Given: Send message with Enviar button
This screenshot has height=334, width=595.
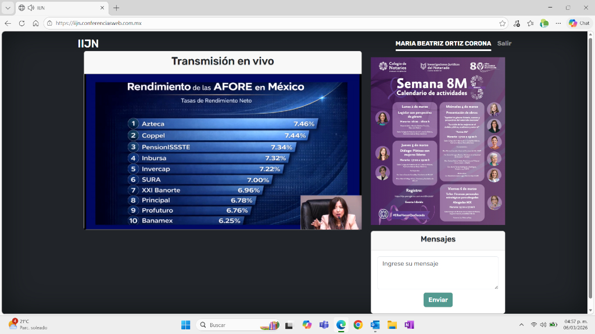Looking at the screenshot, I should point(438,300).
